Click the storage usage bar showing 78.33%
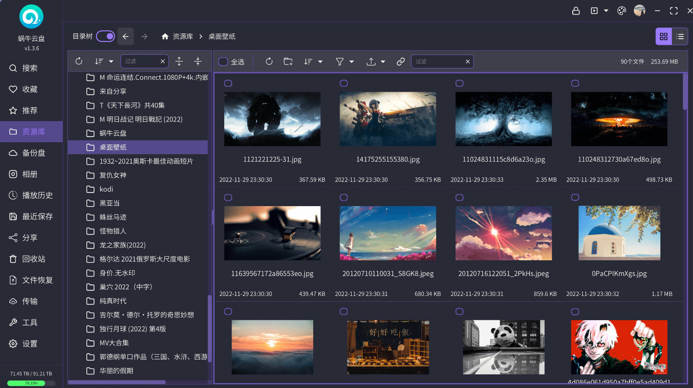Image resolution: width=693 pixels, height=388 pixels. (31, 383)
